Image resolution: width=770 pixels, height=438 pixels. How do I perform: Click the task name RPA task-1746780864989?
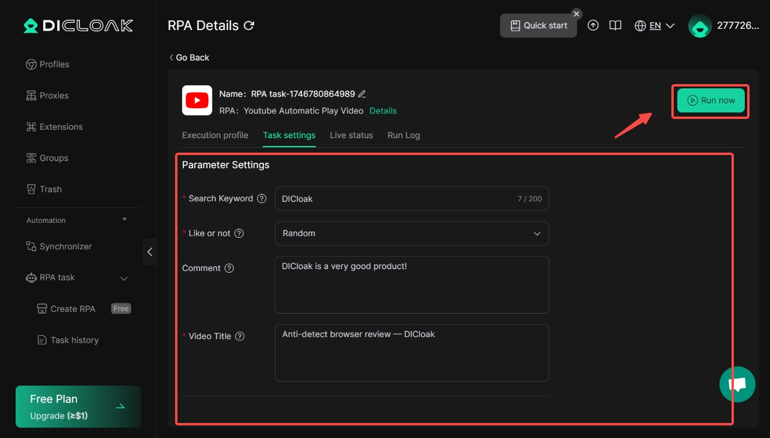(303, 94)
